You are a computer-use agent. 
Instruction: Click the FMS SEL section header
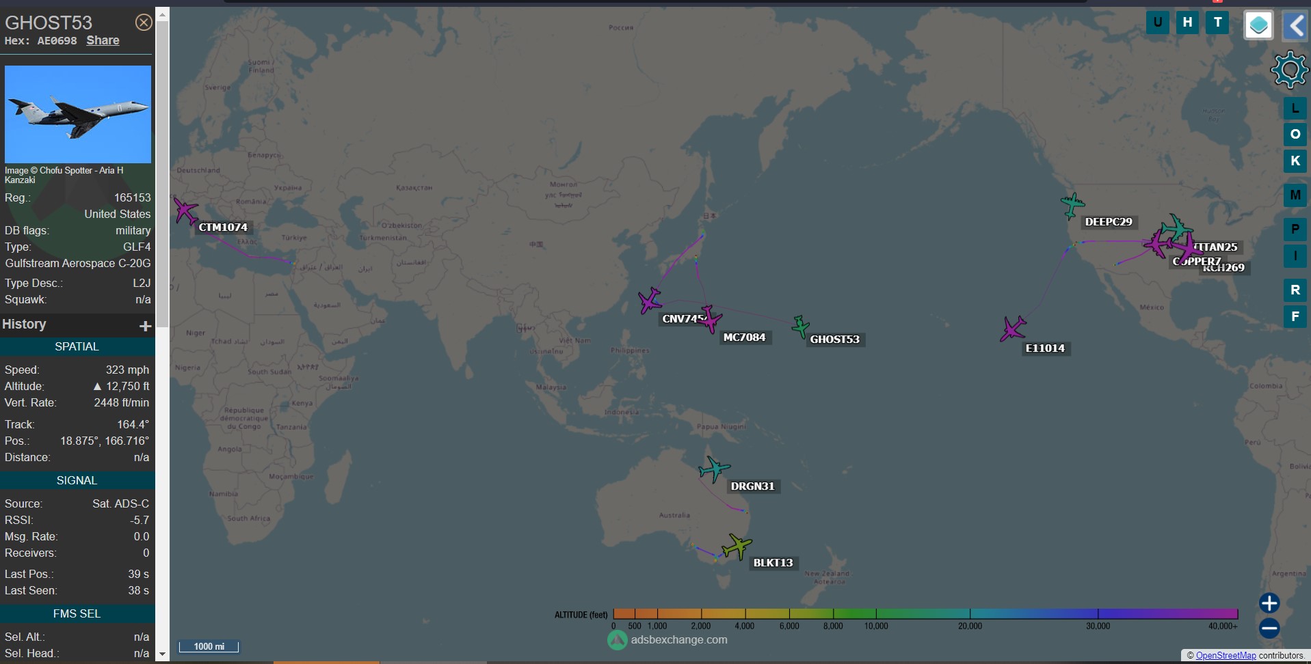[x=77, y=613]
